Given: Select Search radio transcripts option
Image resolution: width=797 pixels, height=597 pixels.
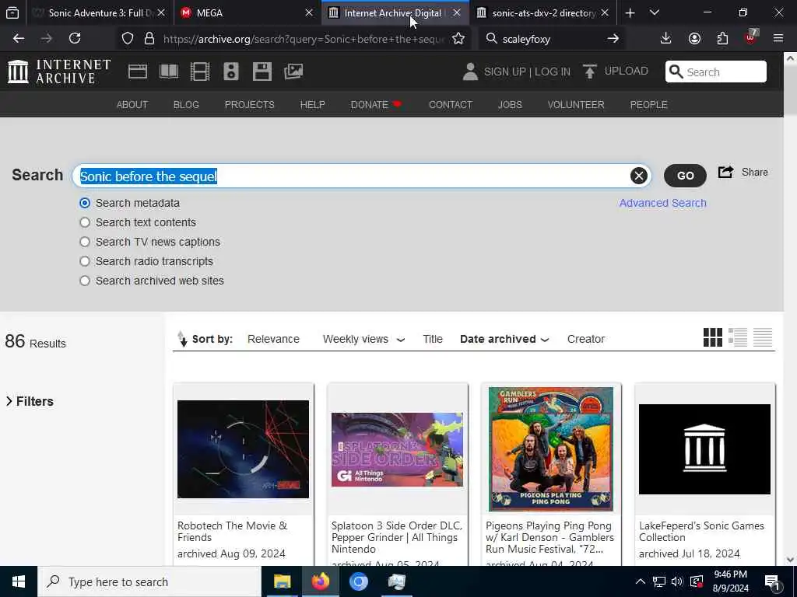Looking at the screenshot, I should coord(85,261).
